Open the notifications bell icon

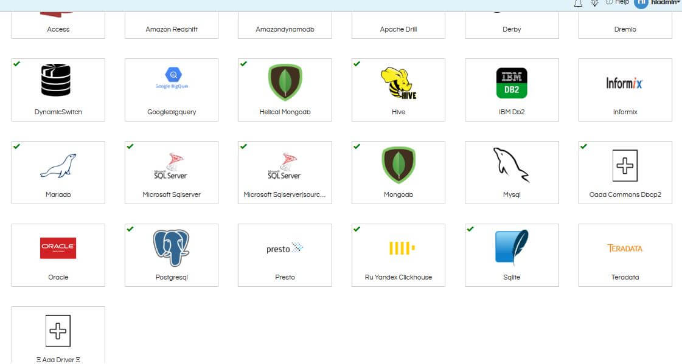[x=578, y=4]
